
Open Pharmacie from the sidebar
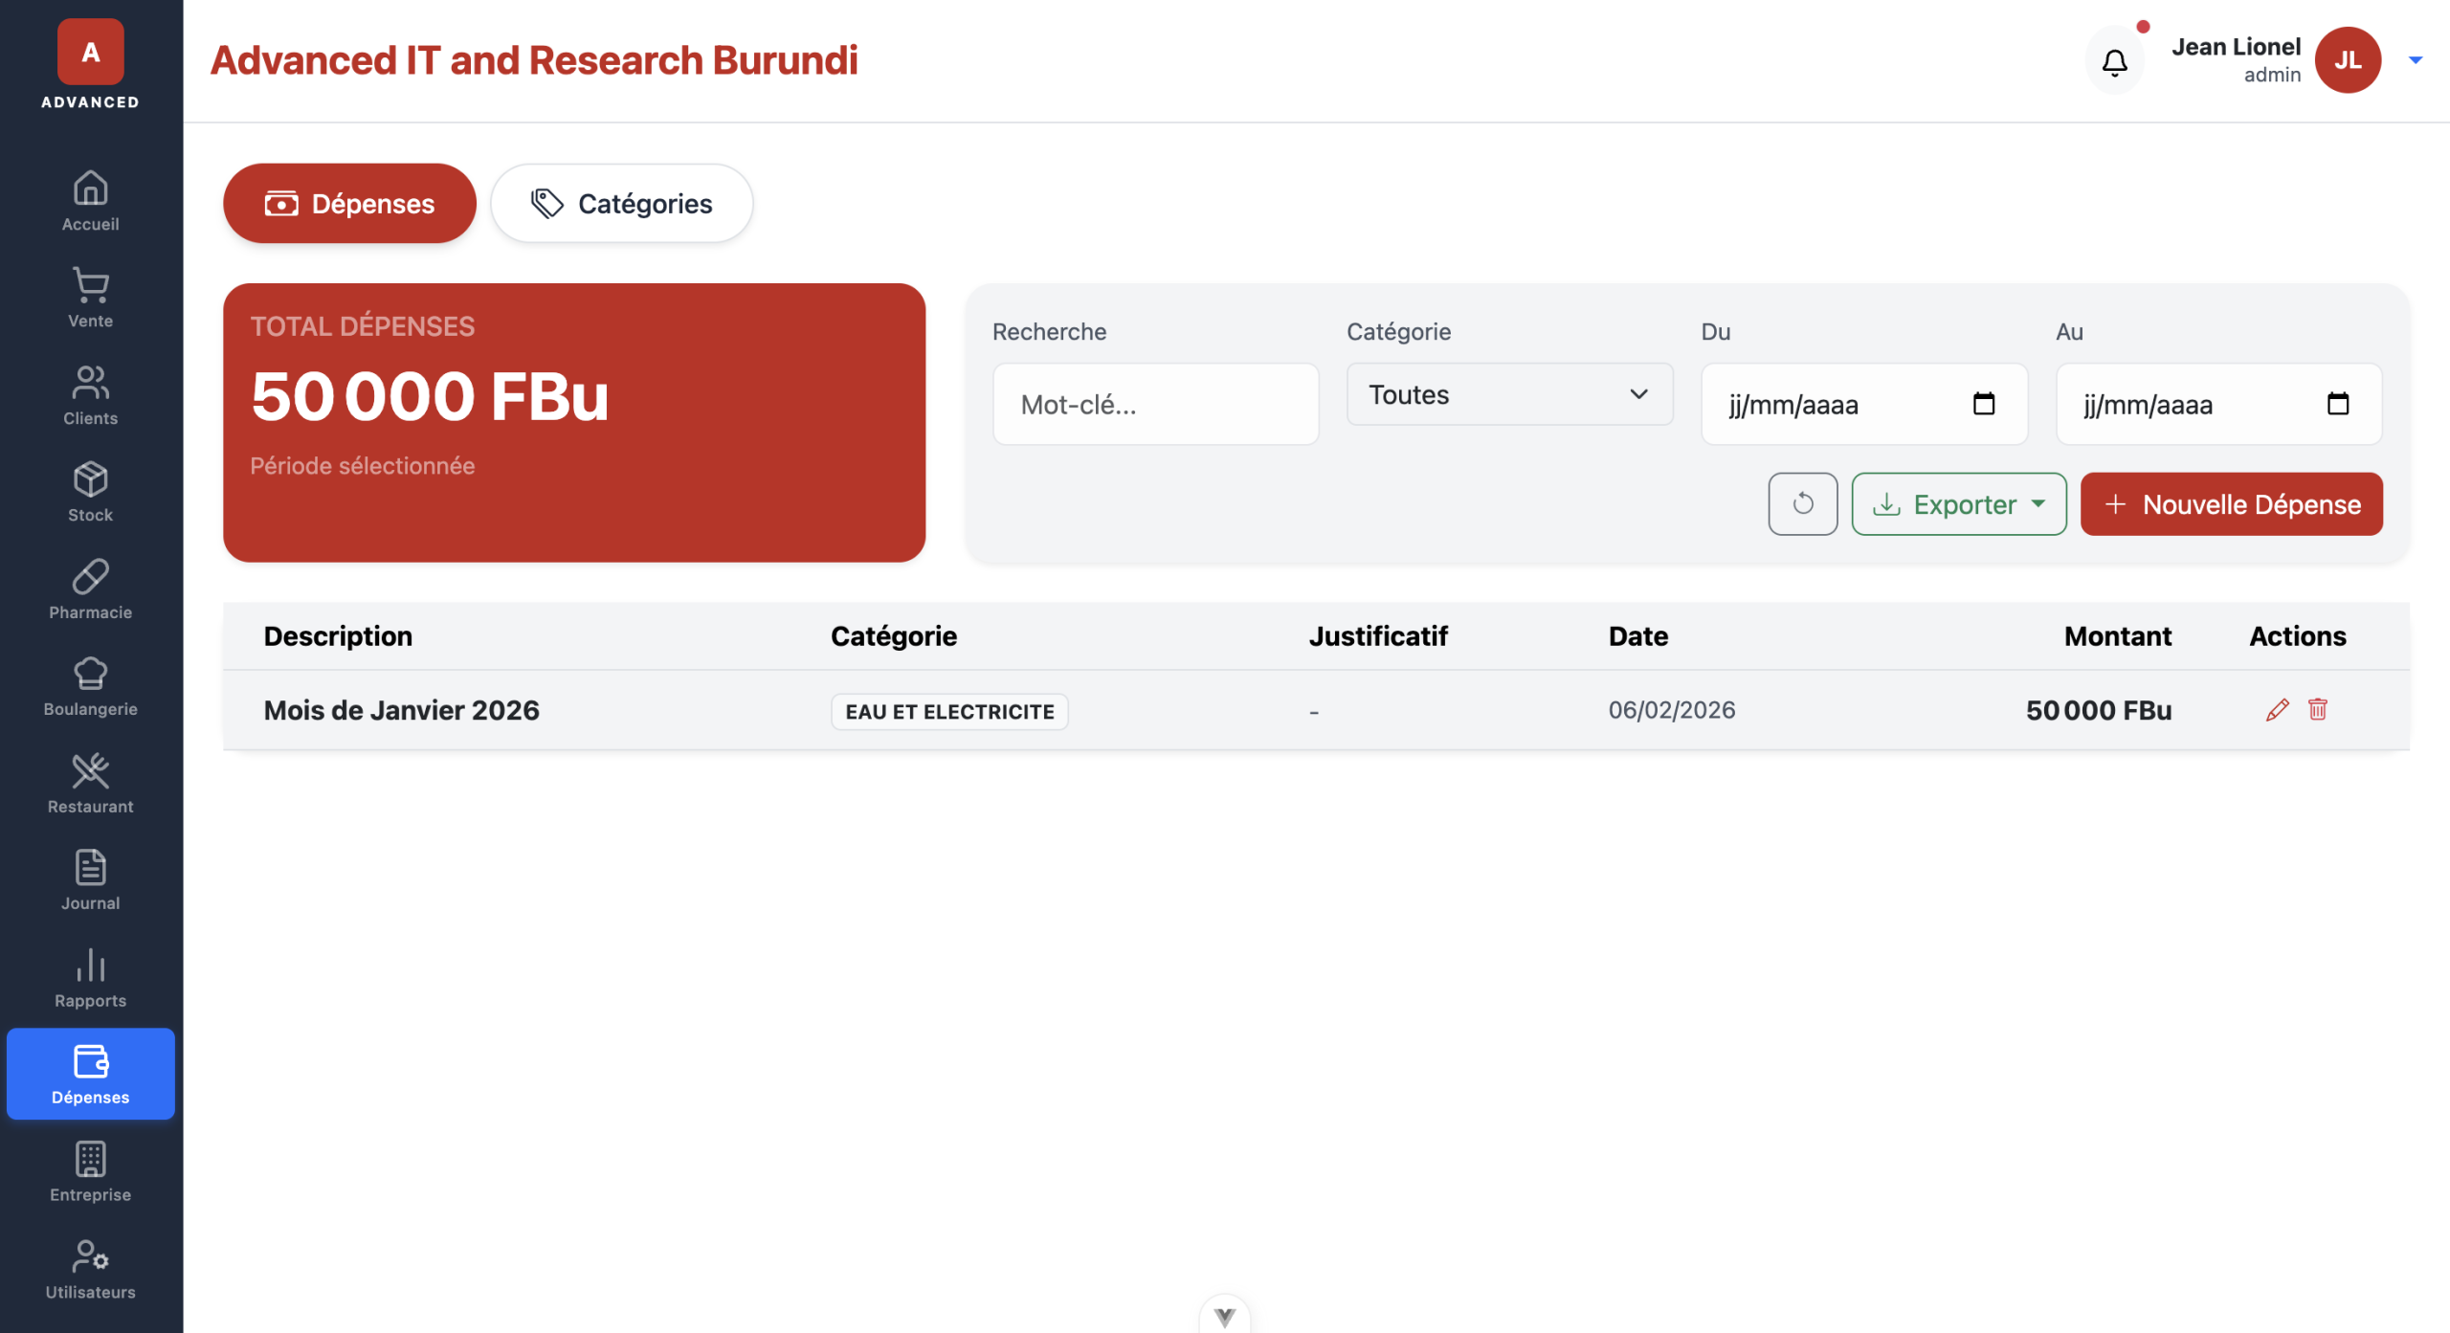90,589
